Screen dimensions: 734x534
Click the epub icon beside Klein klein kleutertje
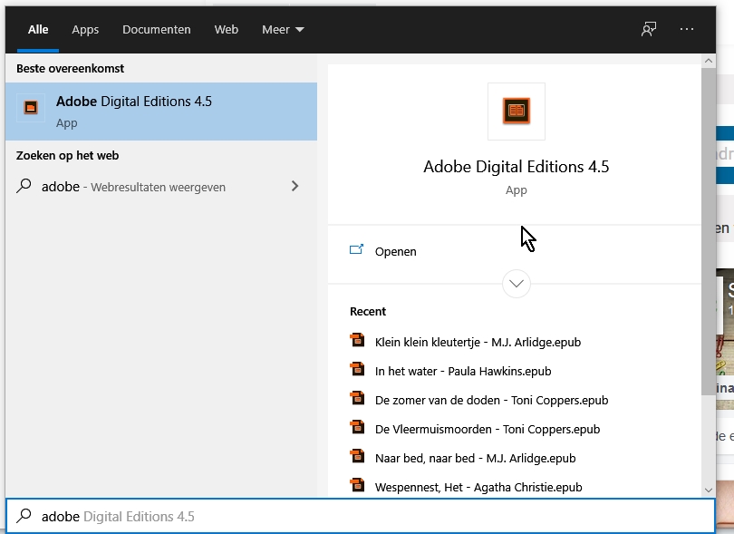click(357, 341)
